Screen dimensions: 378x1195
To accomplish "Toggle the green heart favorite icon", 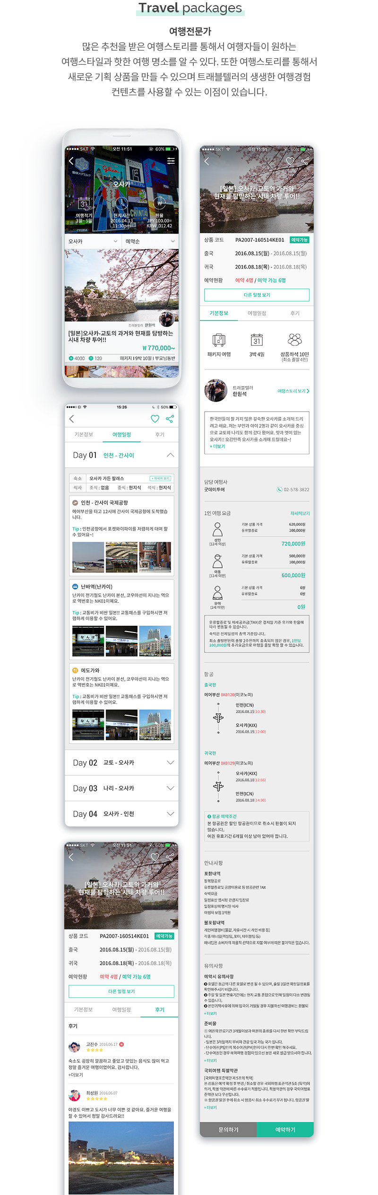I will point(155,419).
